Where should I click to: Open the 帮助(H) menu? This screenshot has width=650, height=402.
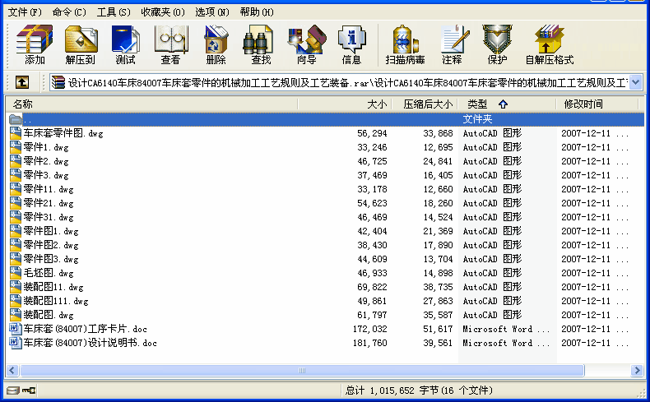(257, 12)
